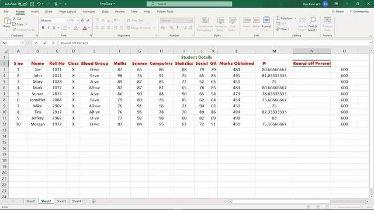Click the Select All corner triangle
Viewport: 374px width, 210px height.
[6, 51]
